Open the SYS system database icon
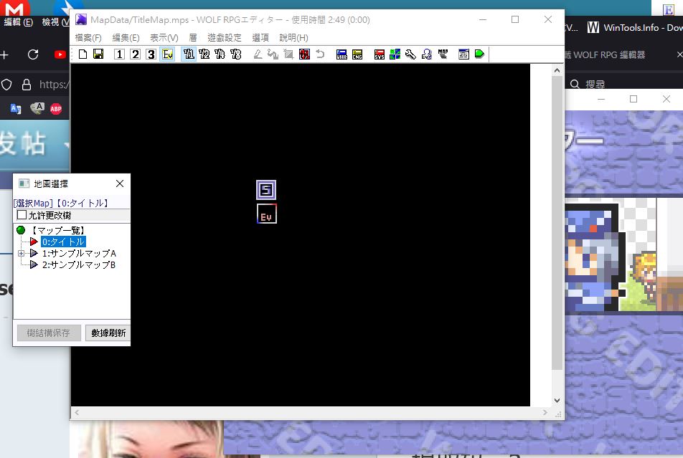 (x=380, y=54)
